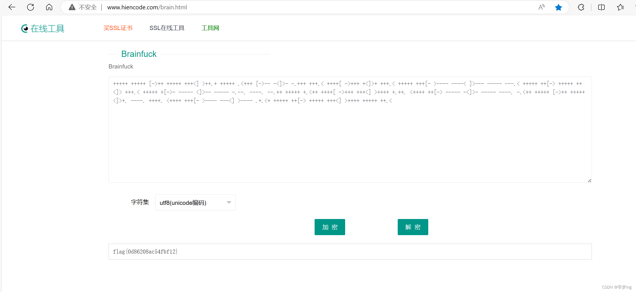Open the 工具网 link
Image resolution: width=636 pixels, height=292 pixels.
pyautogui.click(x=210, y=28)
